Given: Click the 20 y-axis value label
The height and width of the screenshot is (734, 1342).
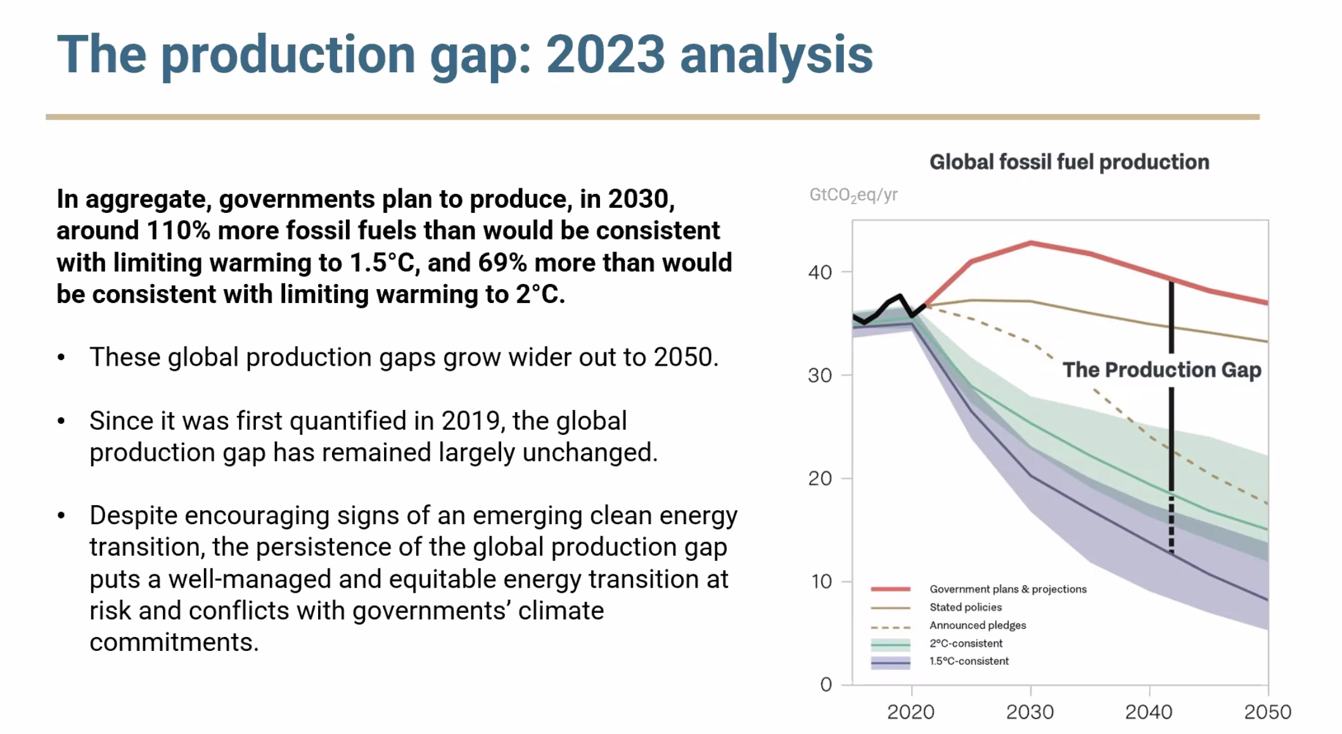Looking at the screenshot, I should [820, 479].
